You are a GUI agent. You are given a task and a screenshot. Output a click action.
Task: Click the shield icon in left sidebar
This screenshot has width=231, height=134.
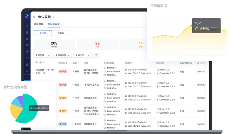pos(27,58)
